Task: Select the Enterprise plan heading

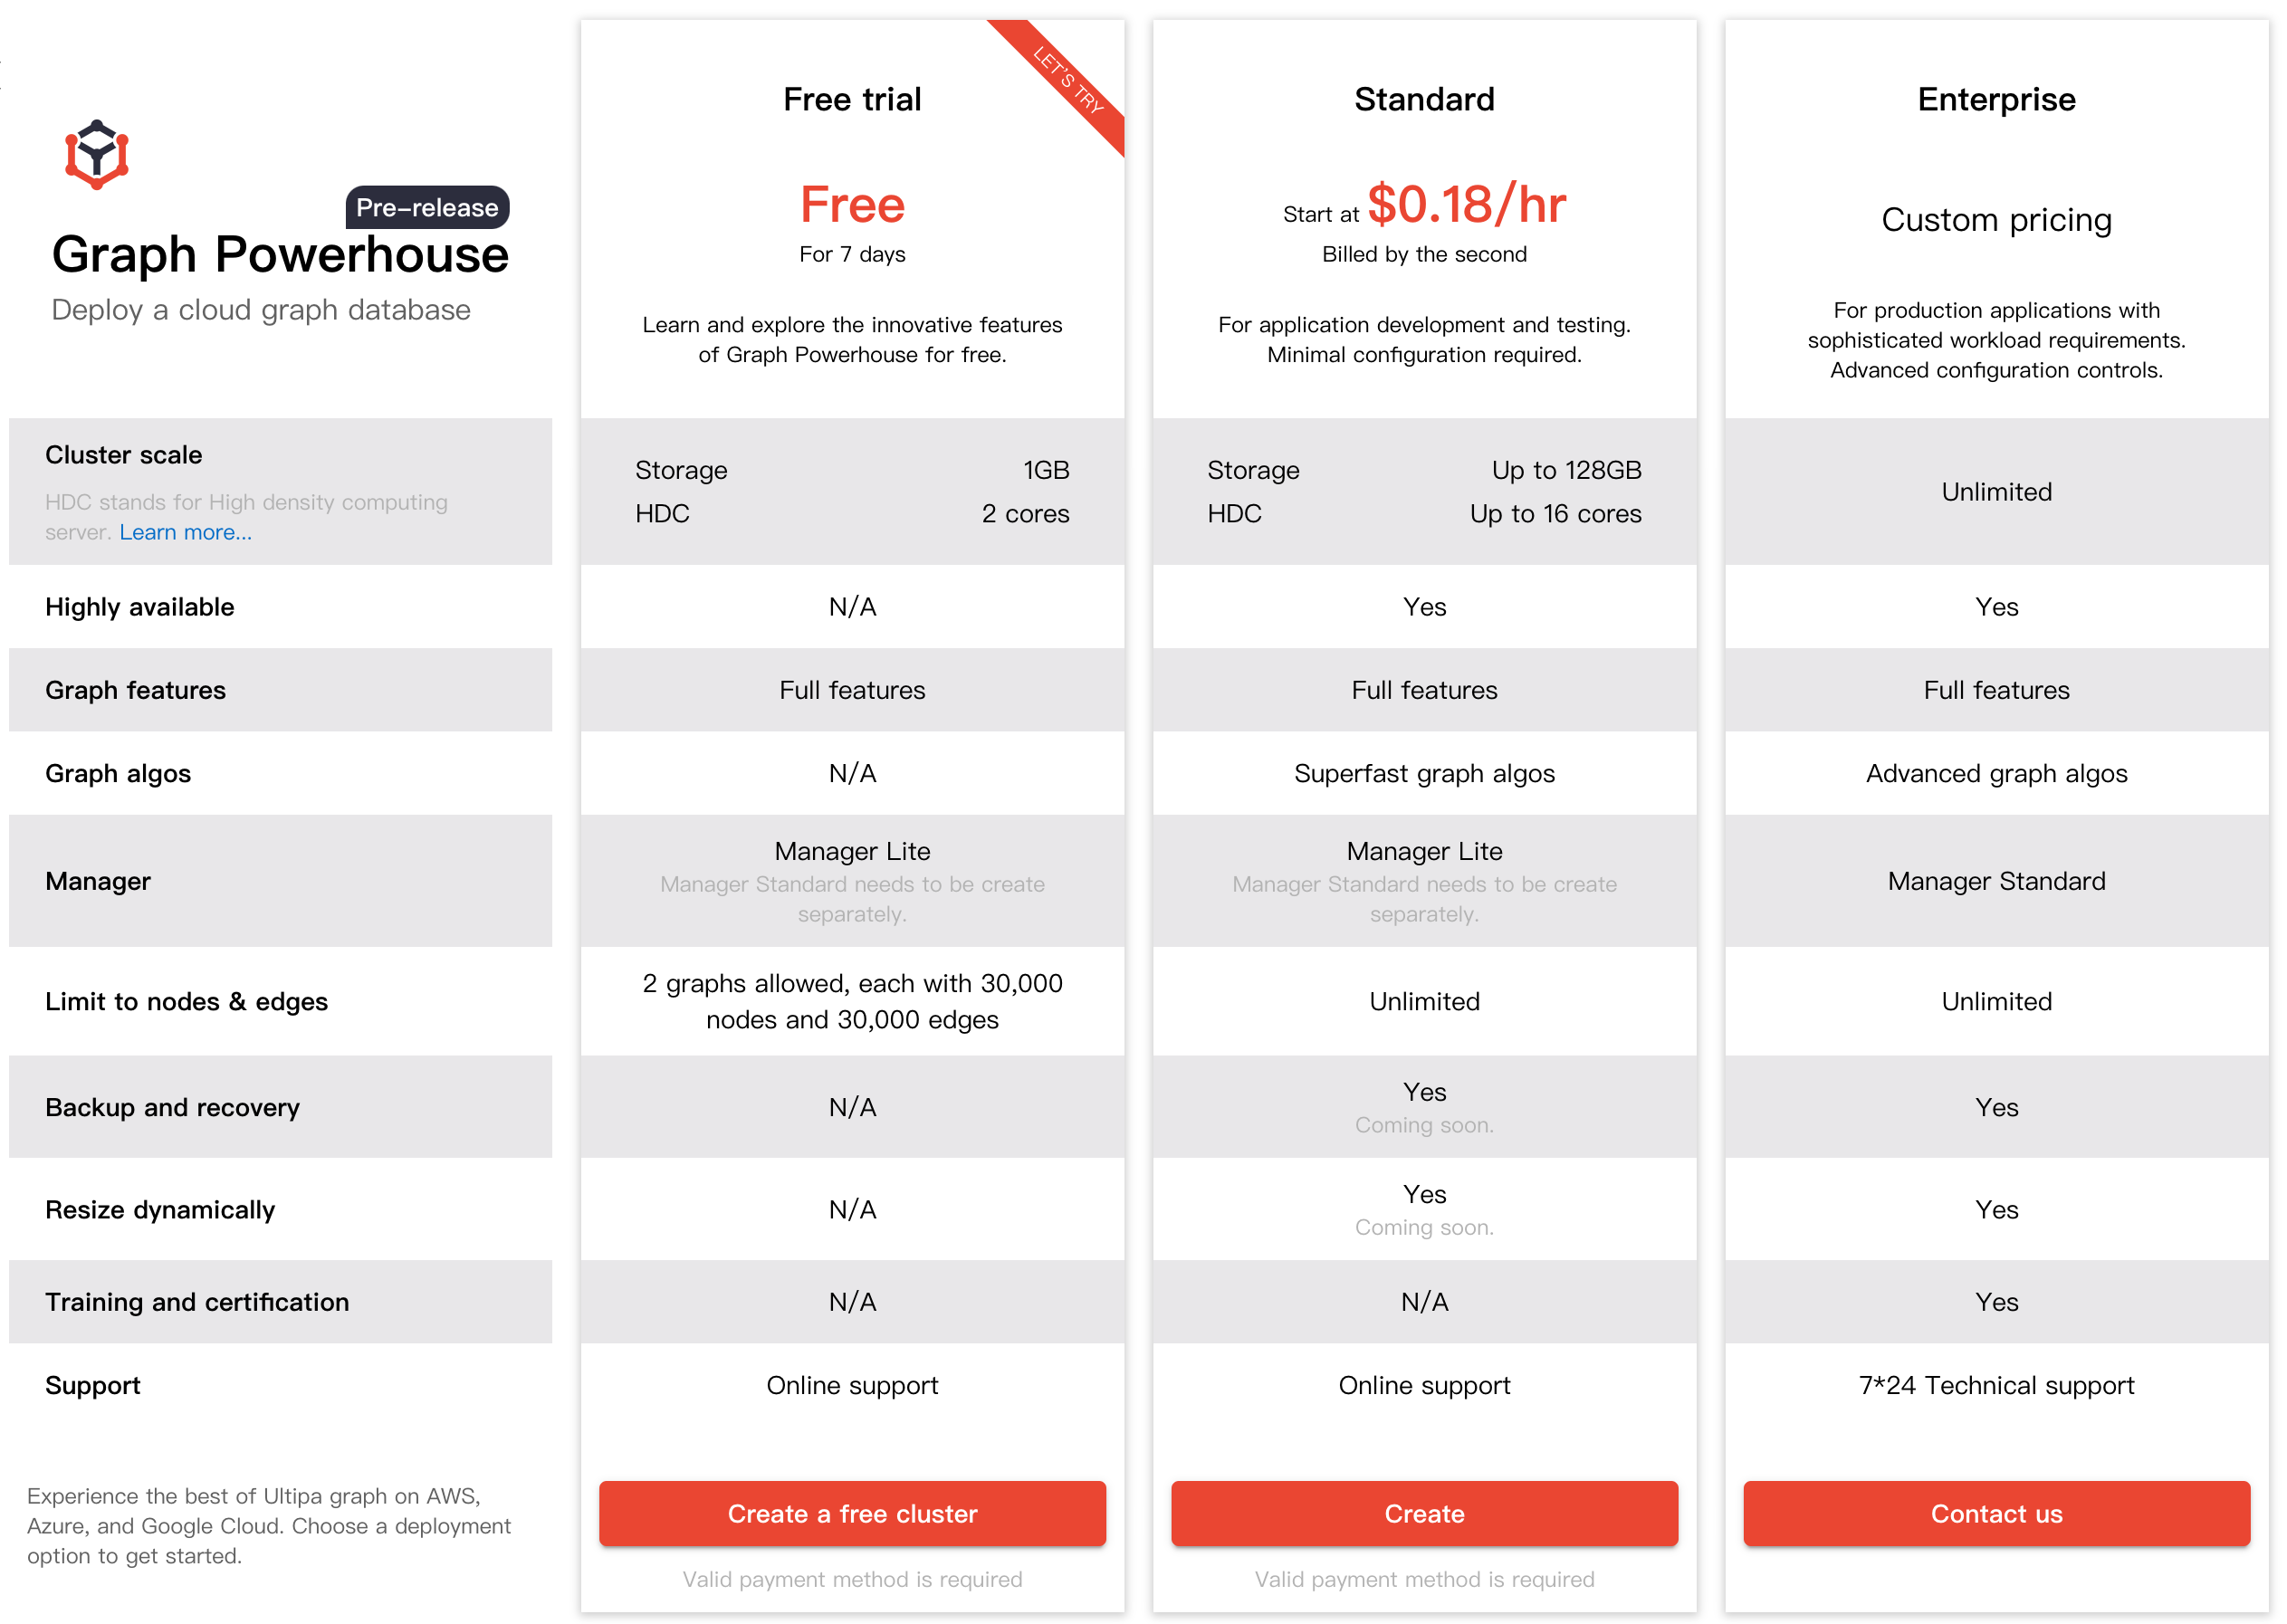Action: pyautogui.click(x=1995, y=99)
